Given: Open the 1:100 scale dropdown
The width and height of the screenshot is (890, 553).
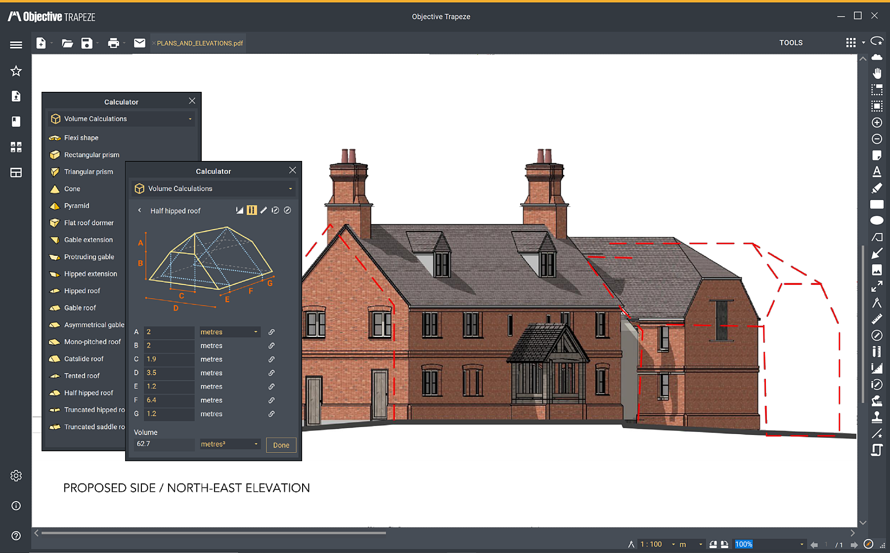Looking at the screenshot, I should pyautogui.click(x=657, y=544).
